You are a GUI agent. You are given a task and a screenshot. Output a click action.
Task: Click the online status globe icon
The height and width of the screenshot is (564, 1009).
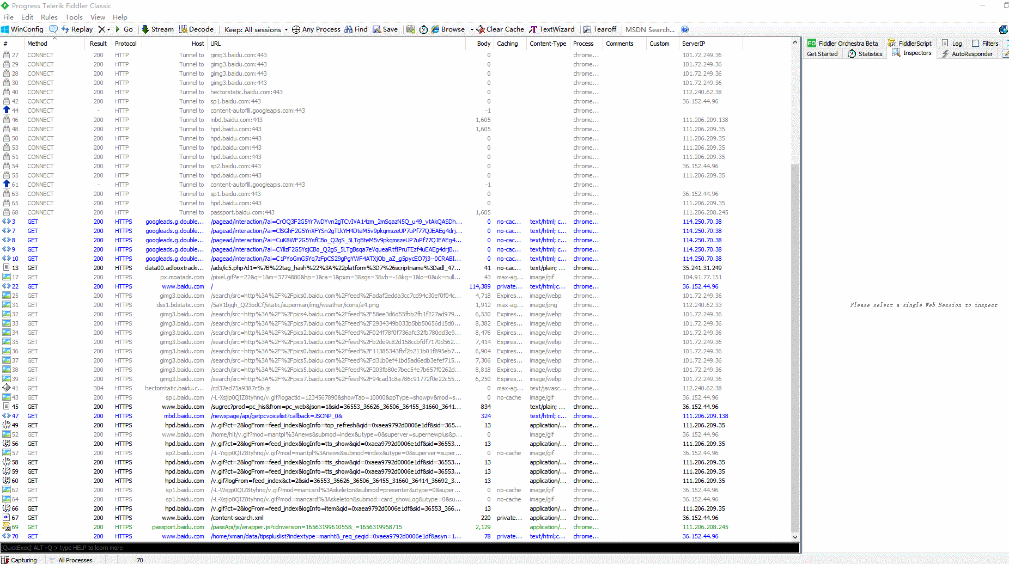tap(1003, 29)
